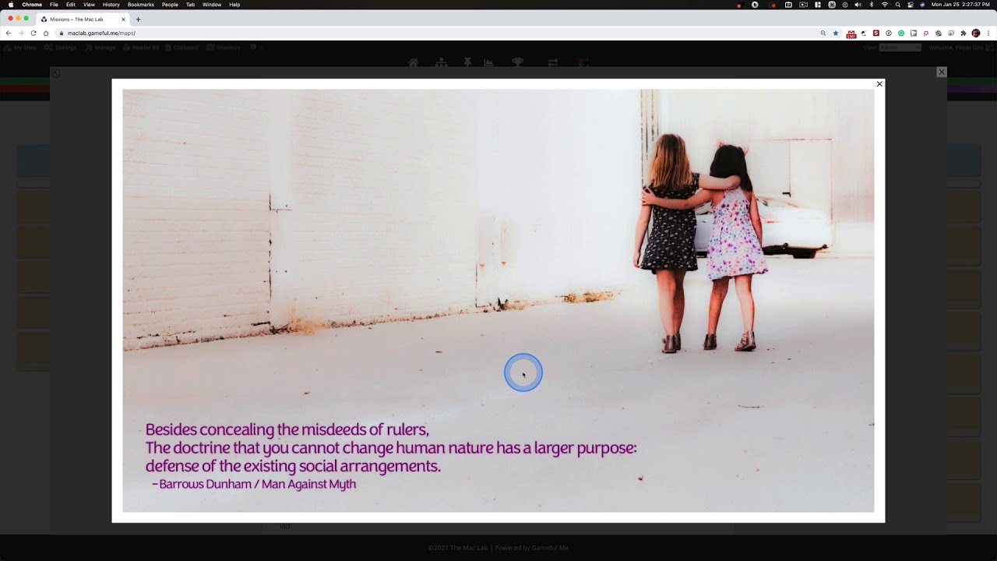
Task: Open a new Chrome tab
Action: (138, 19)
